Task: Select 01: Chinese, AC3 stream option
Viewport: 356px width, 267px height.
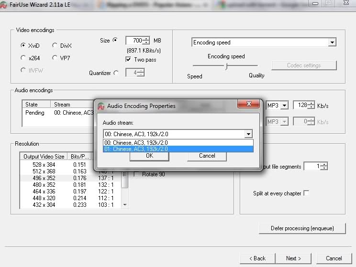Action: click(x=178, y=149)
